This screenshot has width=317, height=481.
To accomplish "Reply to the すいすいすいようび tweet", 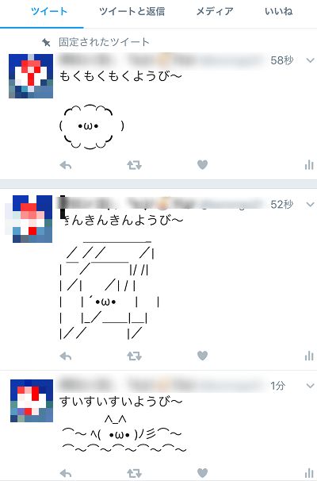I will click(x=66, y=474).
